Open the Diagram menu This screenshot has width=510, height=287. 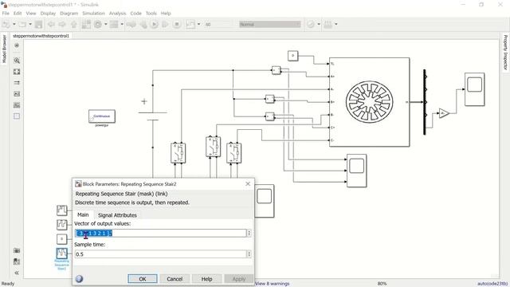point(69,14)
